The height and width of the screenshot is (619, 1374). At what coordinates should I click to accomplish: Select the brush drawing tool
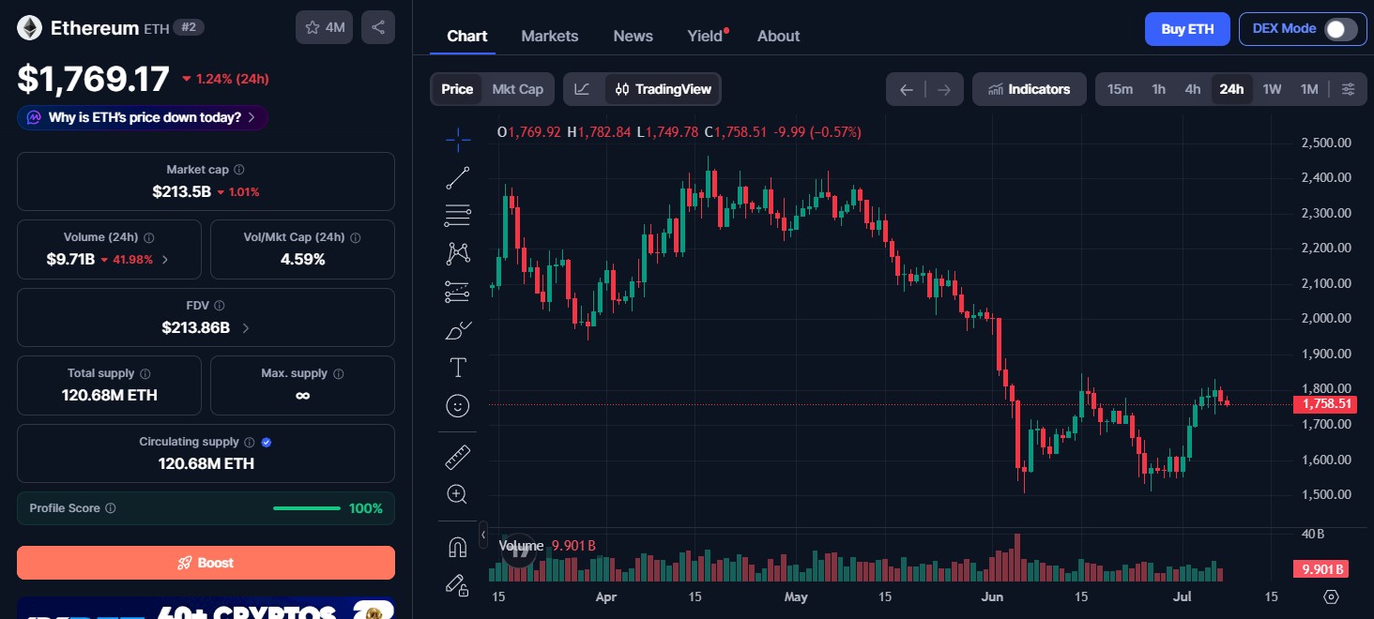click(x=458, y=330)
